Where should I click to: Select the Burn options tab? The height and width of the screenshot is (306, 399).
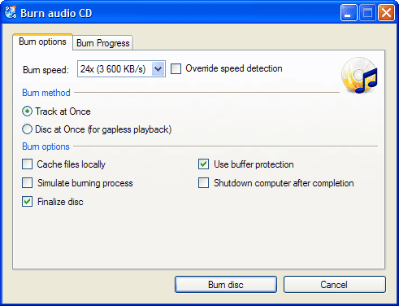[42, 42]
